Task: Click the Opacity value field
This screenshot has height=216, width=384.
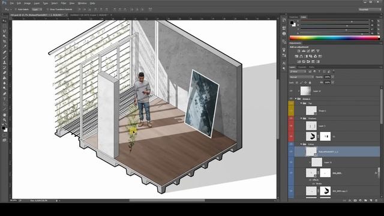Action: (x=328, y=77)
